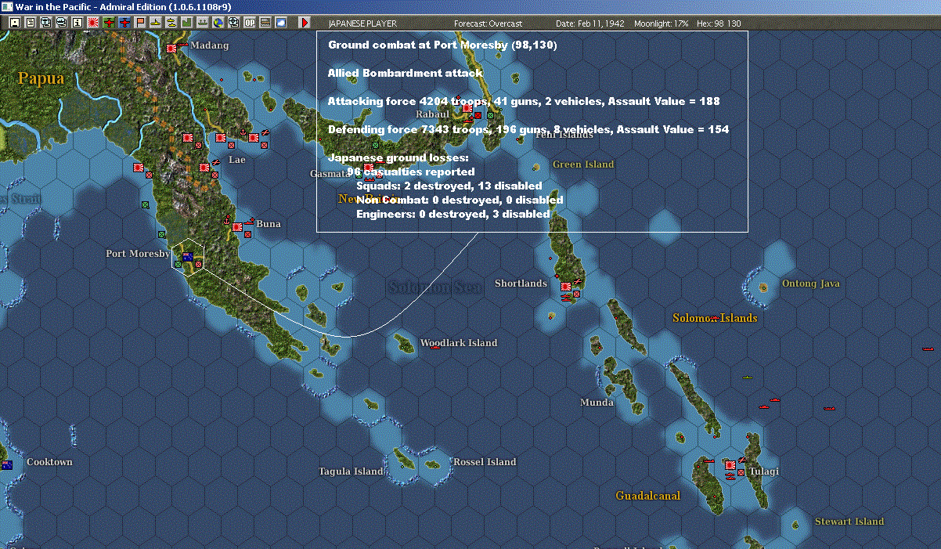Click 'Forecast: Overcast' in the status bar
Viewport: 941px width, 549px height.
[488, 23]
